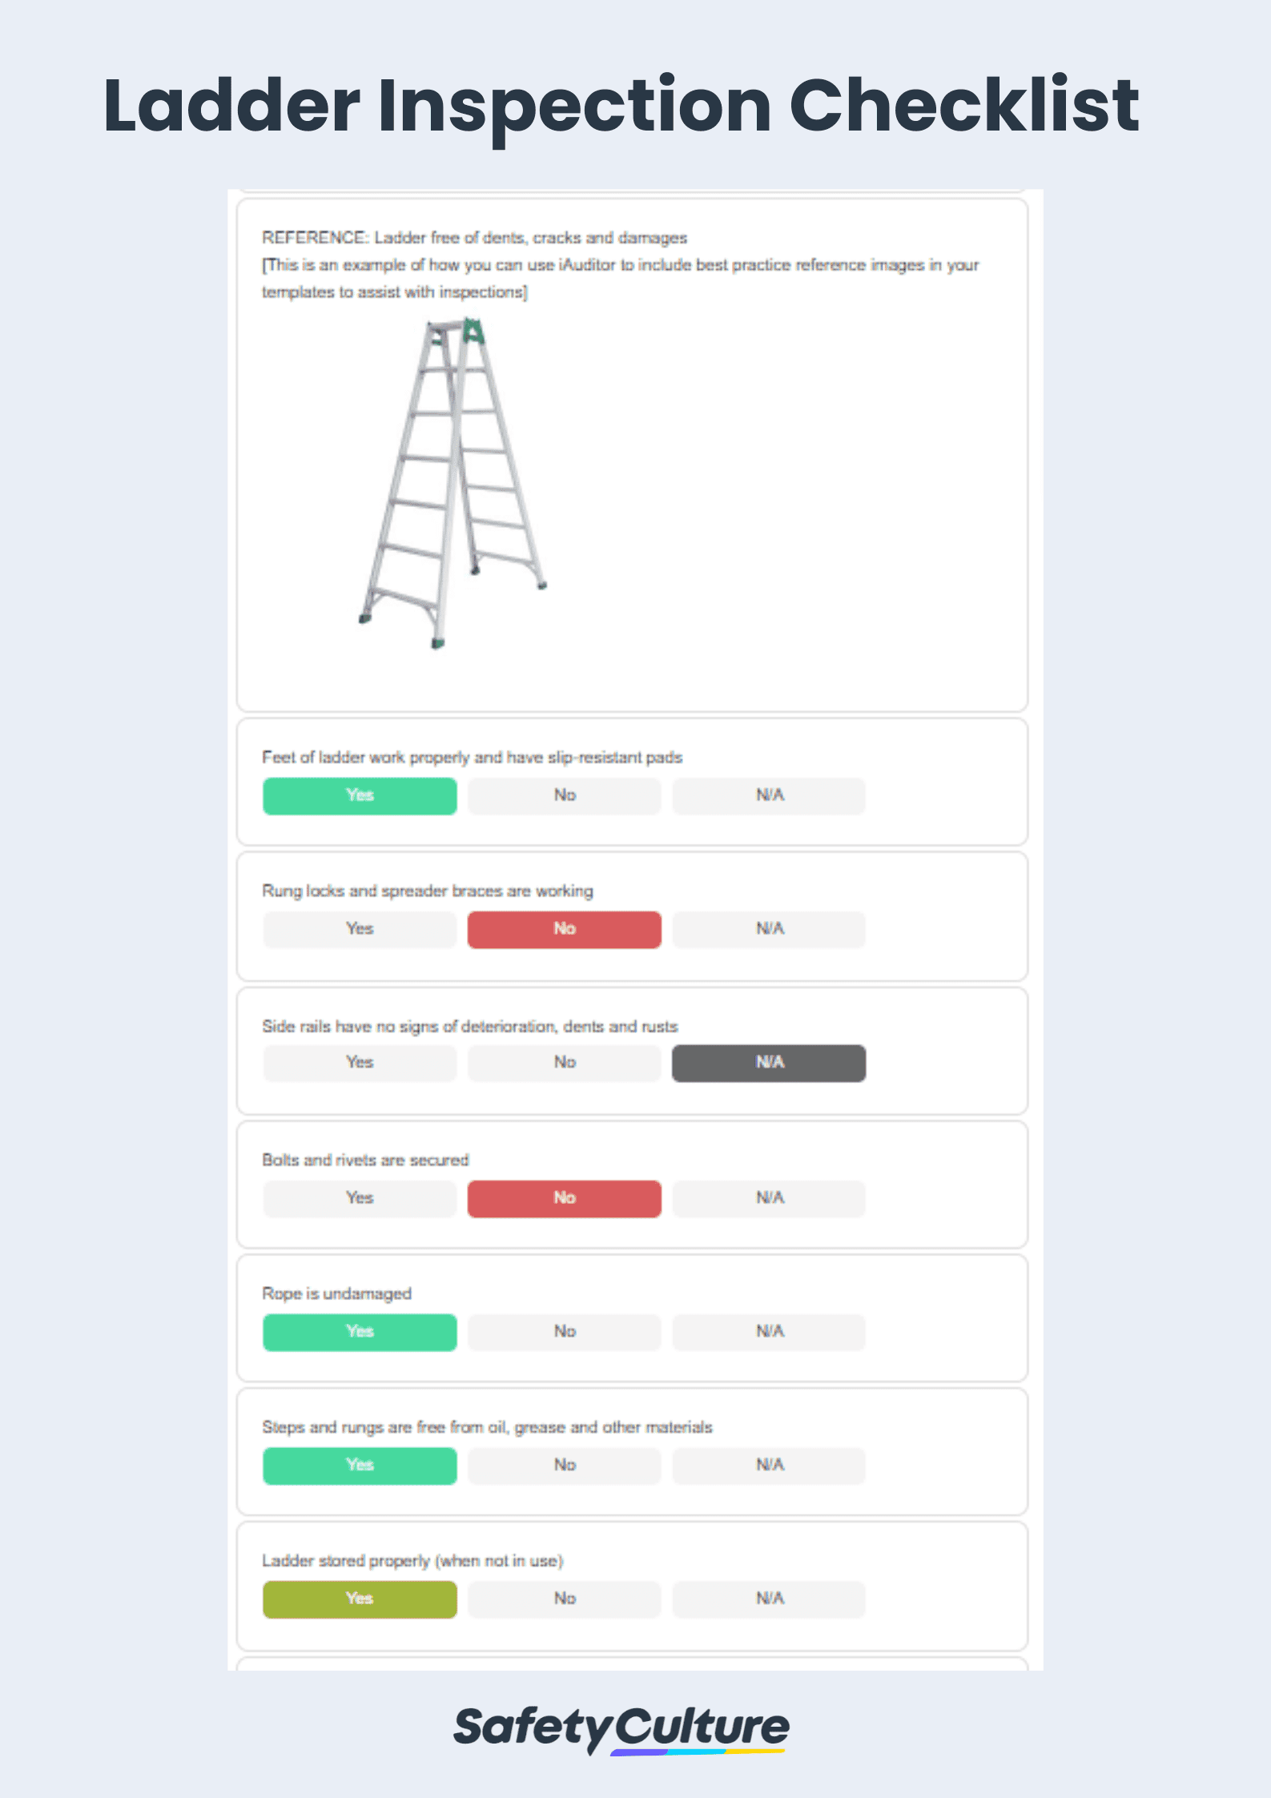
Task: Click the olive Yes for ladder stored properly
Action: click(360, 1599)
